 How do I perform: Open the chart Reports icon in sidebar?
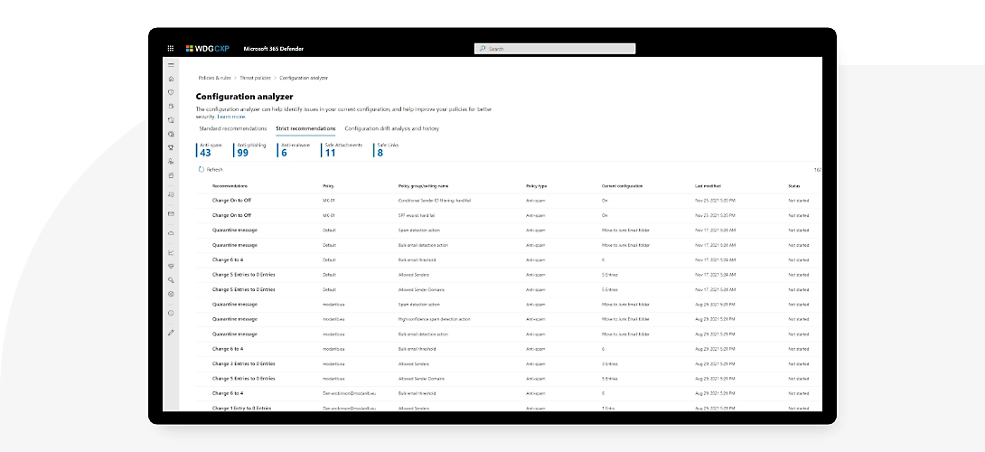point(171,252)
